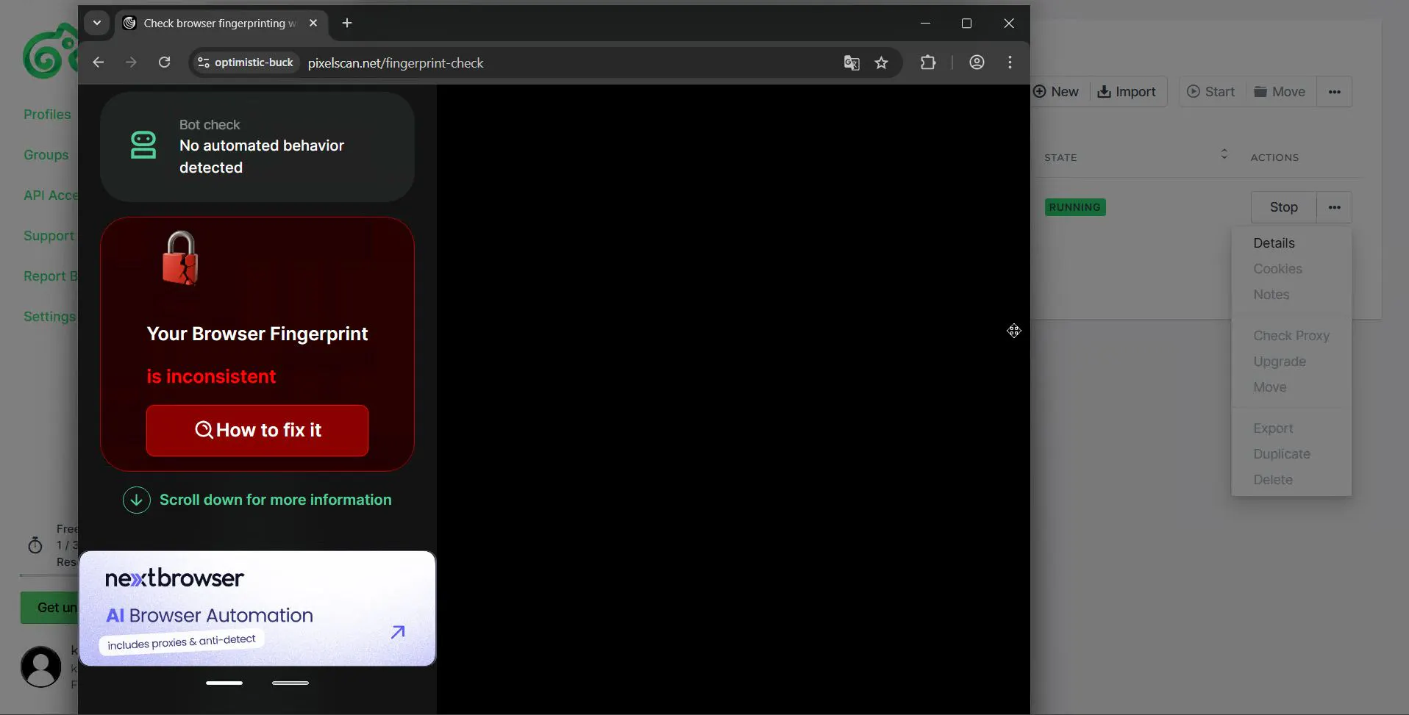Click the Start button in toolbar
Viewport: 1409px width, 715px height.
click(1212, 92)
